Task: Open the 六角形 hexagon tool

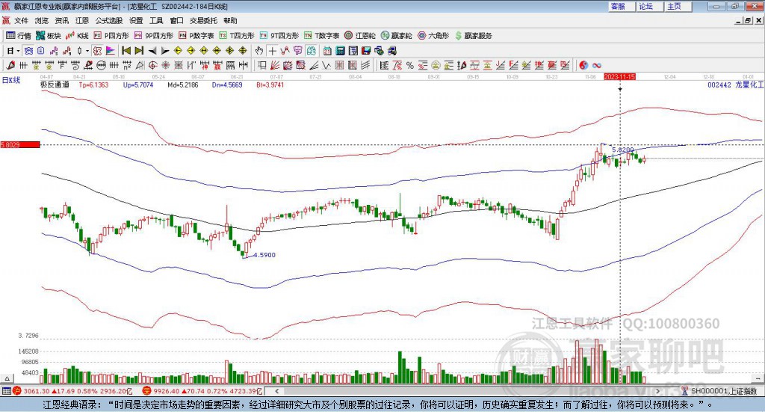Action: (433, 36)
